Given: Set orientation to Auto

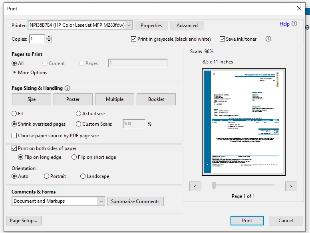Looking at the screenshot, I should [14, 176].
